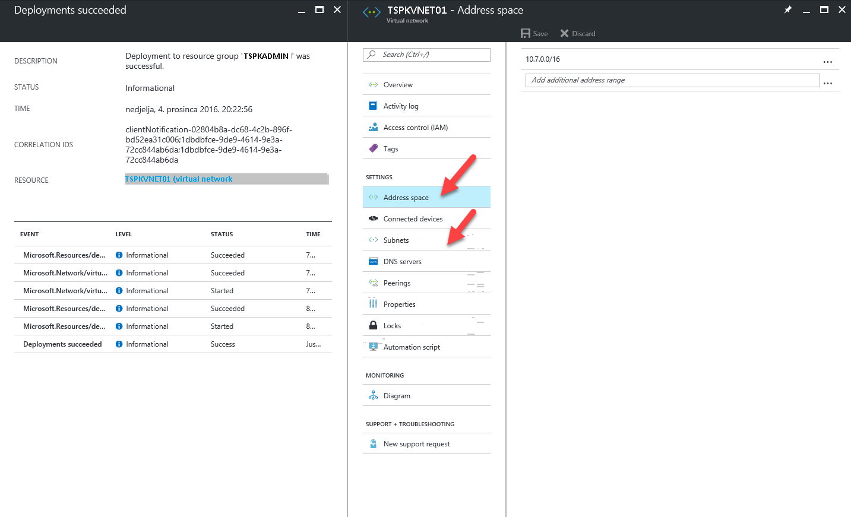Screen dimensions: 851x517
Task: Open ellipsis menu beside additional address range
Action: [827, 83]
